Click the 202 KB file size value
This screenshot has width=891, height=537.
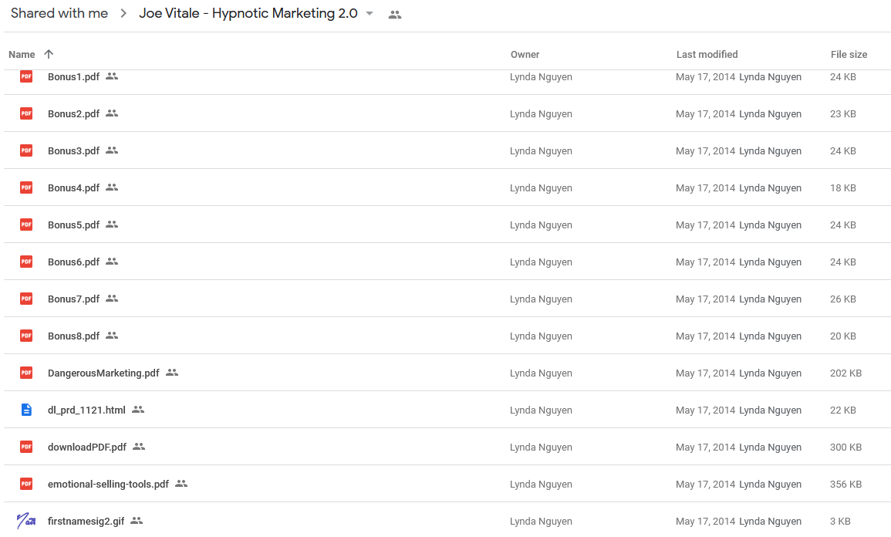(845, 373)
